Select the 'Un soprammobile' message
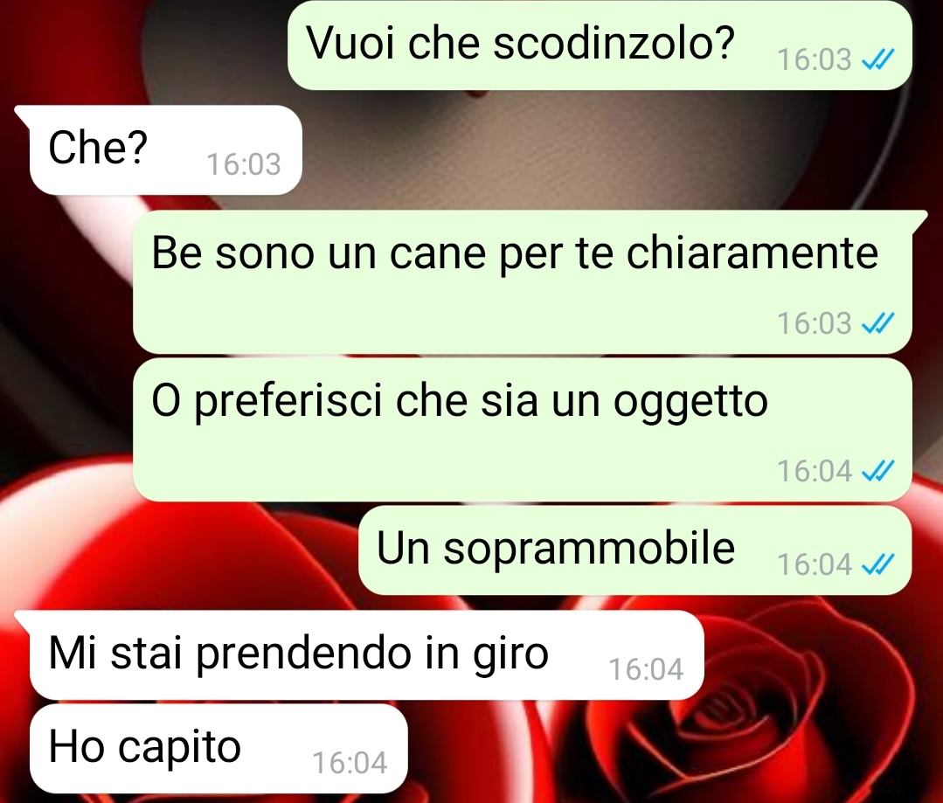 coord(635,550)
